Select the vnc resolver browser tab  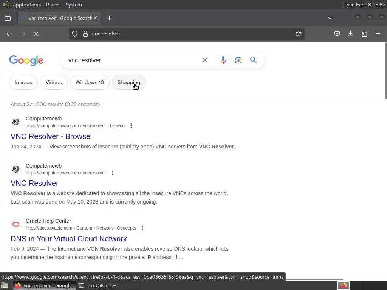(59, 18)
